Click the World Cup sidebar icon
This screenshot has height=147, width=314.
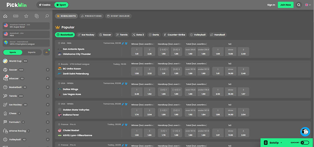tap(5, 61)
